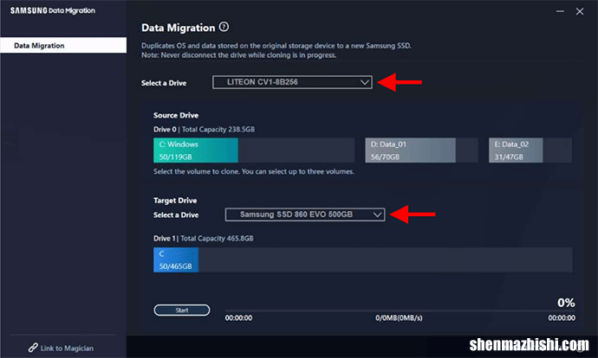This screenshot has width=598, height=358.
Task: Click the target drive C partition block
Action: click(x=176, y=259)
